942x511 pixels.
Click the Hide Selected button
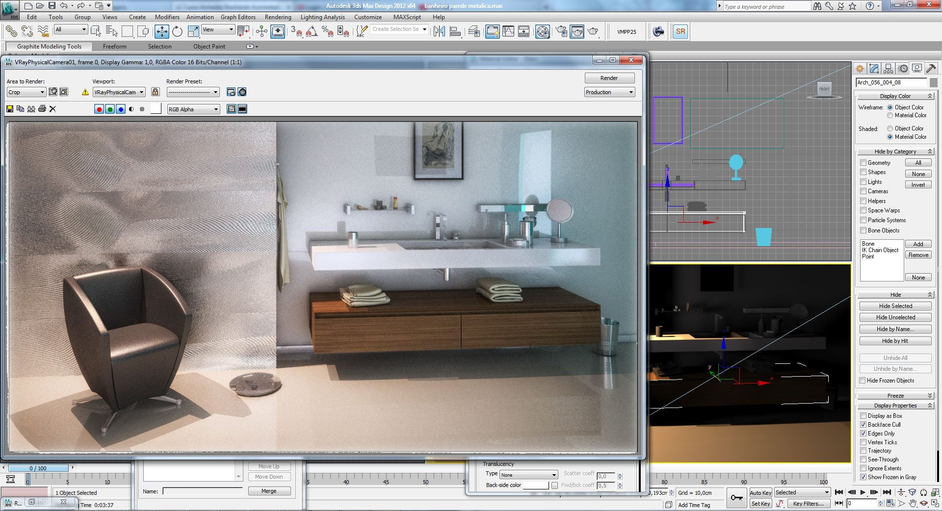(895, 306)
